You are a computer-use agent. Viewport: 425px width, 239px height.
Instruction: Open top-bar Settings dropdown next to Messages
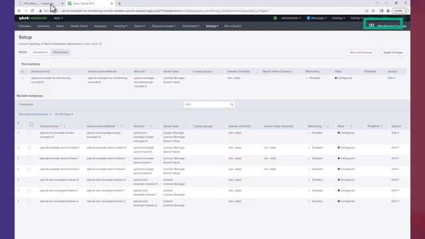coord(339,18)
